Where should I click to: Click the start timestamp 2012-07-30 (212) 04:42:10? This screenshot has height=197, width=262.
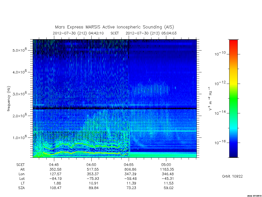coord(78,33)
